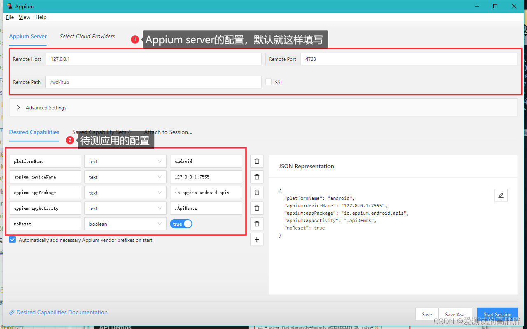Expand Advanced Settings section
Image resolution: width=527 pixels, height=329 pixels.
coord(263,107)
